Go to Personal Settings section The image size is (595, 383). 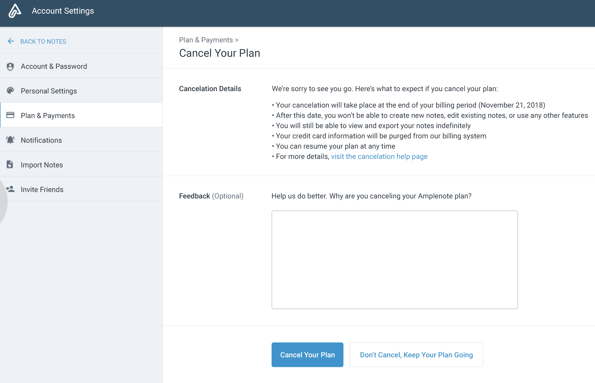(49, 91)
